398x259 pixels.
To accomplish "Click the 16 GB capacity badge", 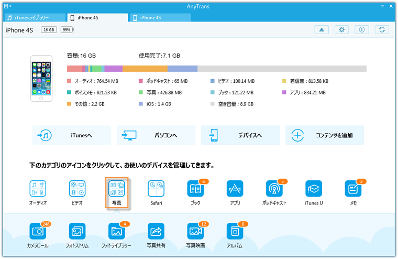I will (x=49, y=30).
